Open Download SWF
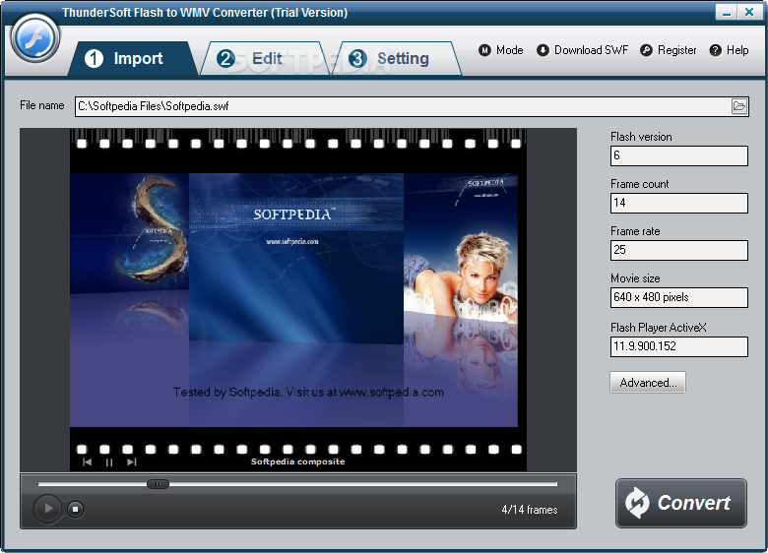768x553 pixels. coord(582,50)
